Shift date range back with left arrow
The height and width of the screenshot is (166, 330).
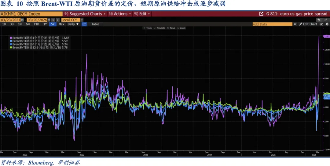click(x=53, y=20)
